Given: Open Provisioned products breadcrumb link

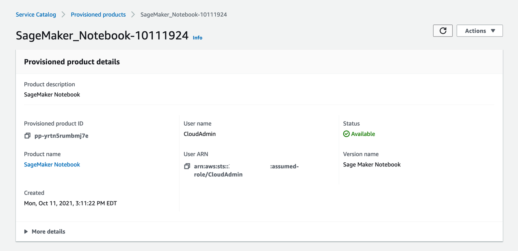Looking at the screenshot, I should [x=98, y=15].
